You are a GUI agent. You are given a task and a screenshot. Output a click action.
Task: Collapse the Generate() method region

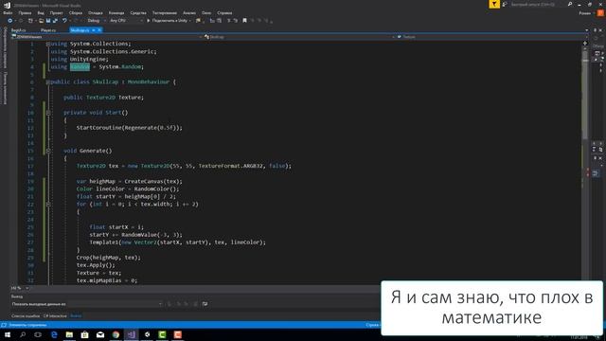click(x=48, y=152)
